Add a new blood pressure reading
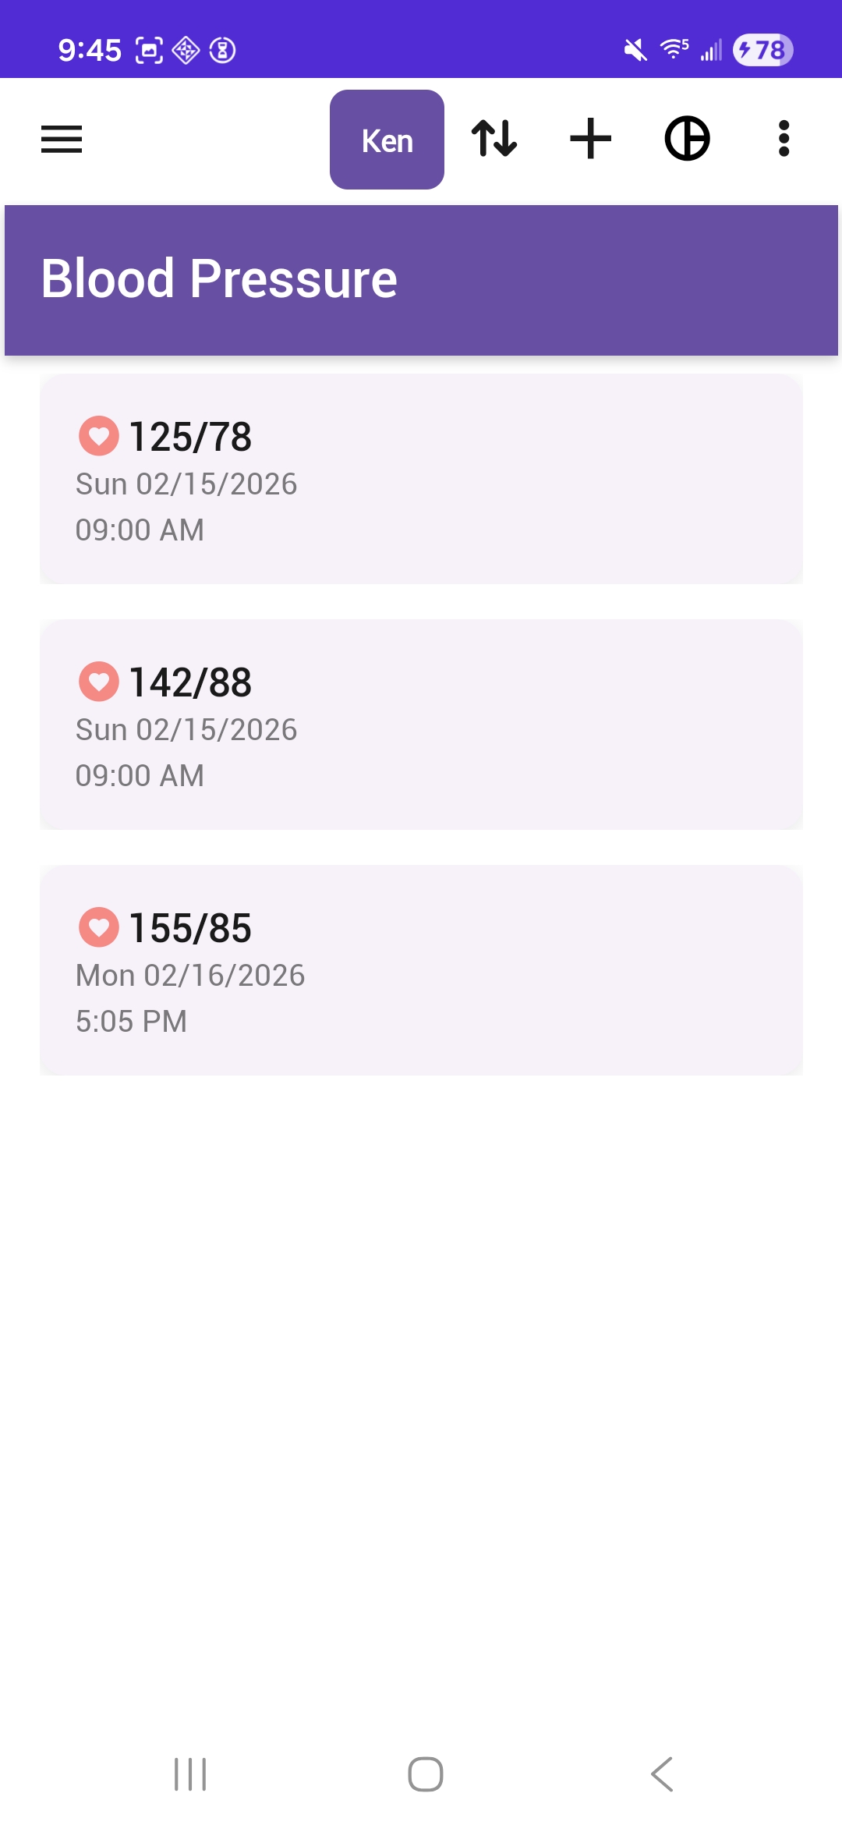Screen dimensions: 842x1825 [590, 139]
